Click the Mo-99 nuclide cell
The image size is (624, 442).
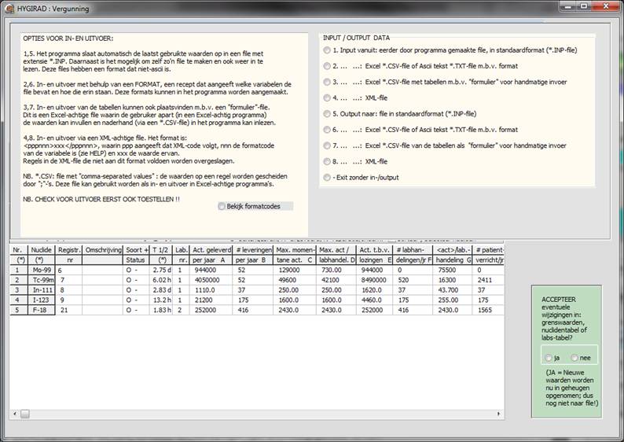42,270
